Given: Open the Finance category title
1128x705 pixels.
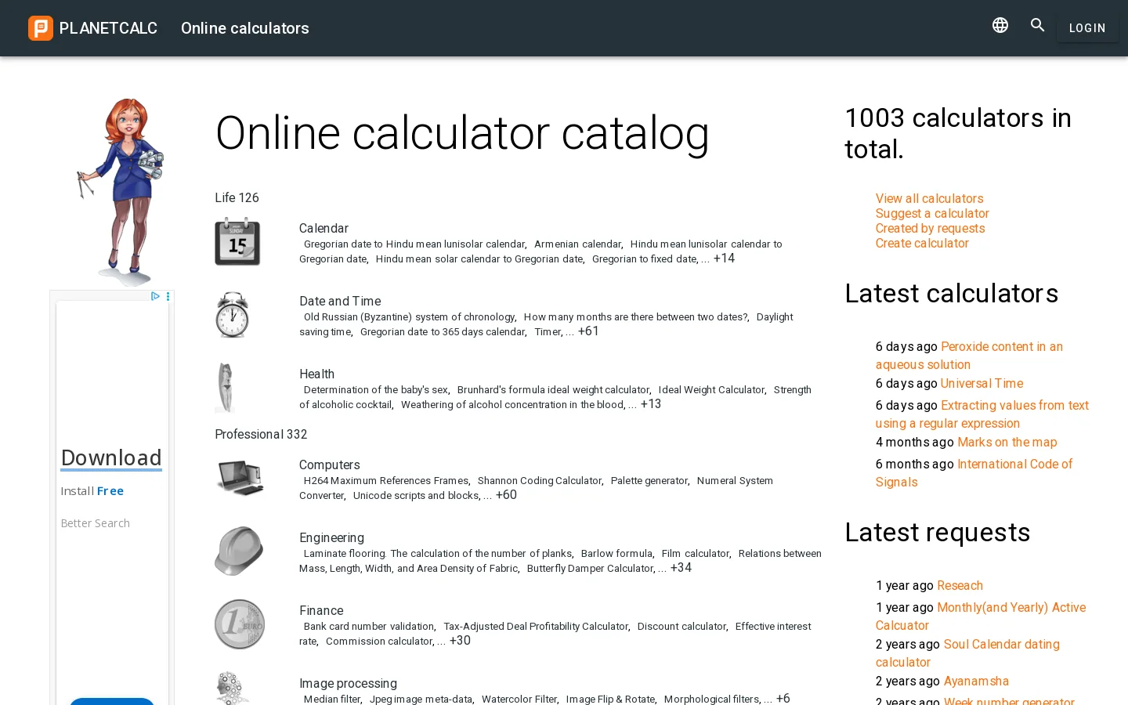Looking at the screenshot, I should click(x=321, y=610).
